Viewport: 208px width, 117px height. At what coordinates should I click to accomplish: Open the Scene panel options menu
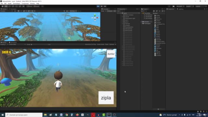99,9
